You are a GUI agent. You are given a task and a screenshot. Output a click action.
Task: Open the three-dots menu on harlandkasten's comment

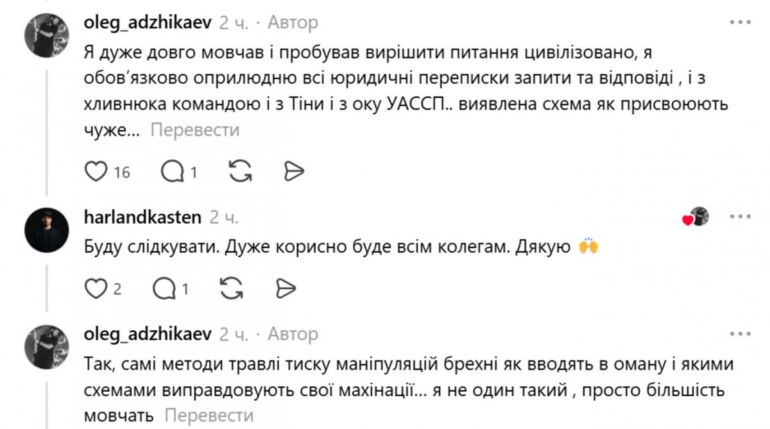740,216
